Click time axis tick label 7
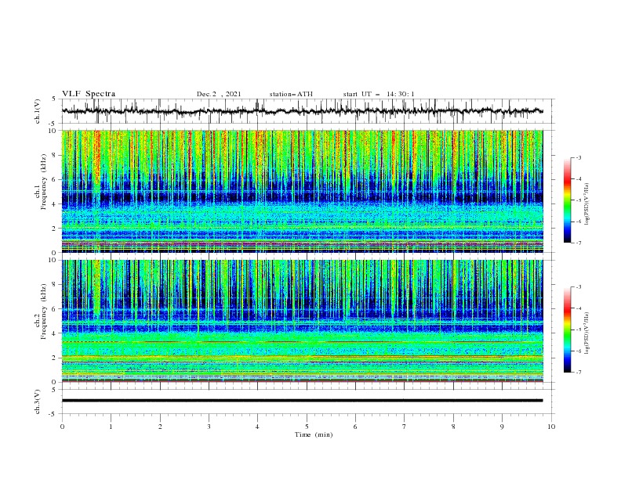The height and width of the screenshot is (479, 621). pyautogui.click(x=405, y=427)
